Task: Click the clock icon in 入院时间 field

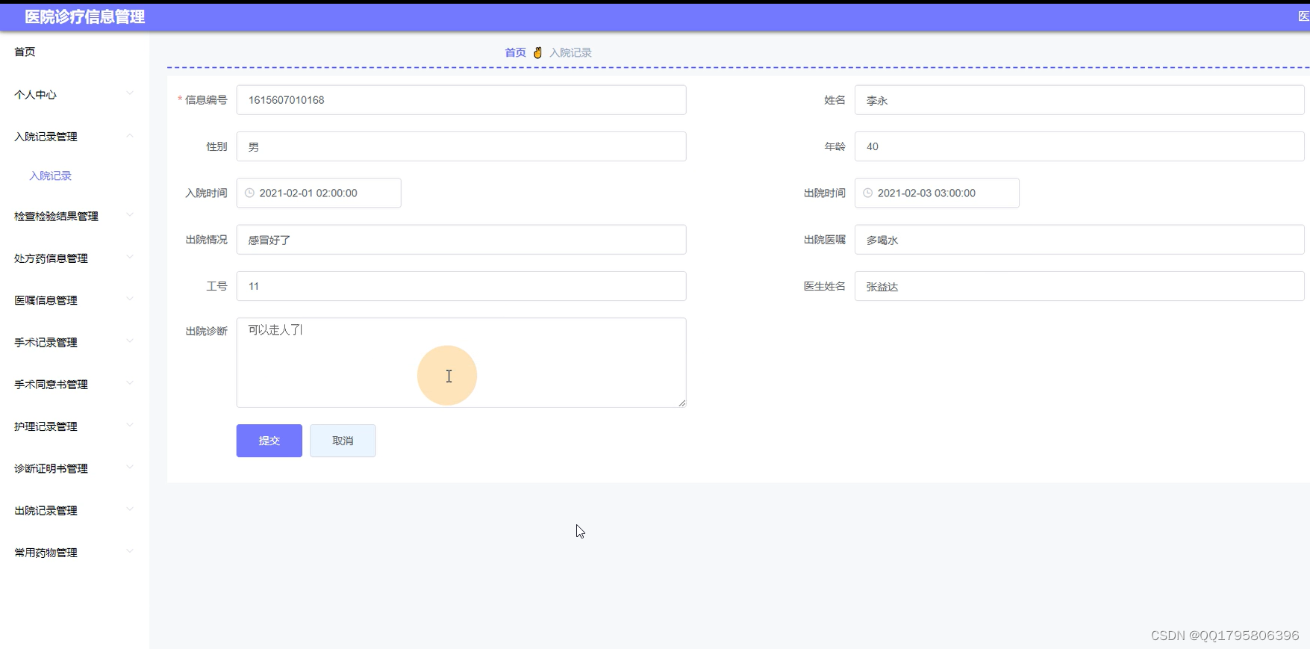Action: [x=250, y=193]
